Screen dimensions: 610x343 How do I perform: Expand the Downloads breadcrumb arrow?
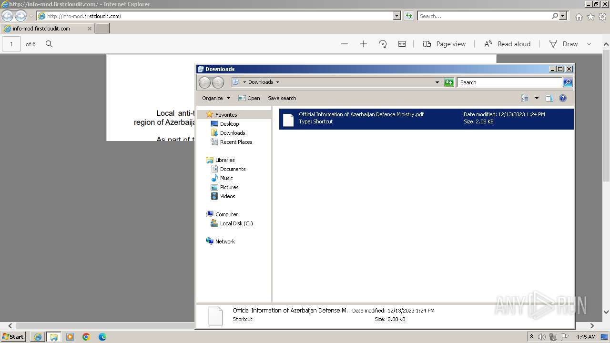tap(277, 82)
